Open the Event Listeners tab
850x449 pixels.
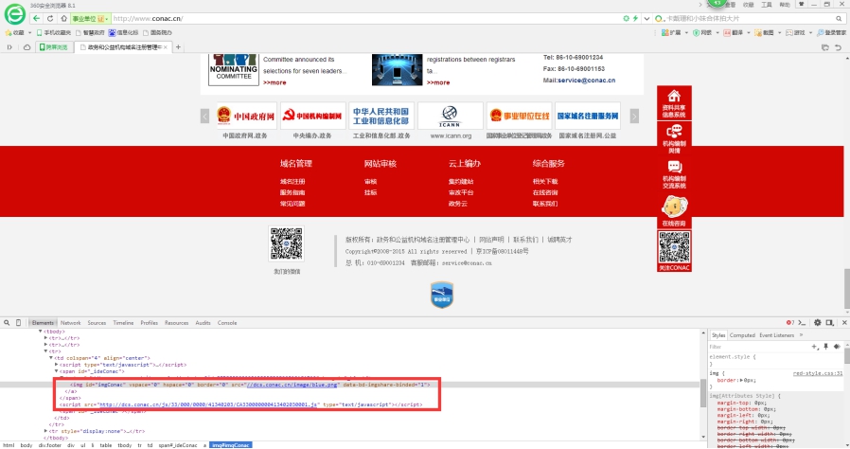pos(776,335)
